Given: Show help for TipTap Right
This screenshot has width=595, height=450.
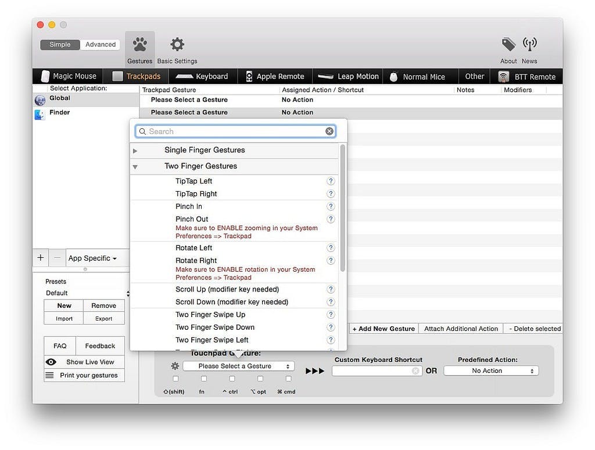Looking at the screenshot, I should tap(331, 194).
